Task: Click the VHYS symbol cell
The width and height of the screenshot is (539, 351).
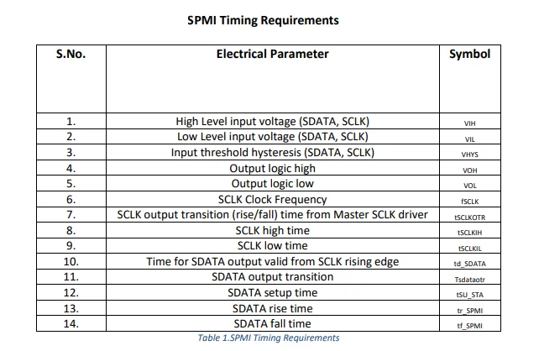Action: 470,154
